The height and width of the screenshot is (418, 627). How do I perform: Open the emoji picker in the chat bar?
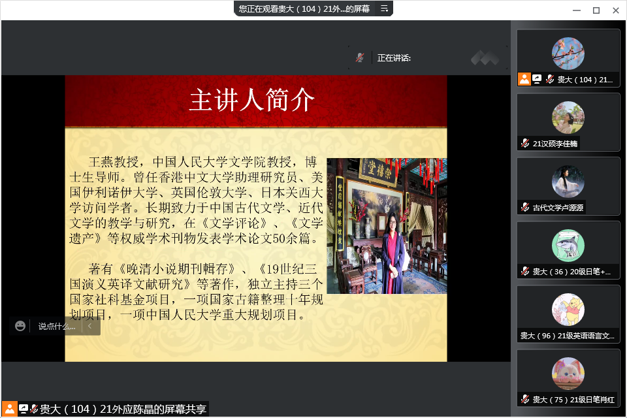click(20, 326)
